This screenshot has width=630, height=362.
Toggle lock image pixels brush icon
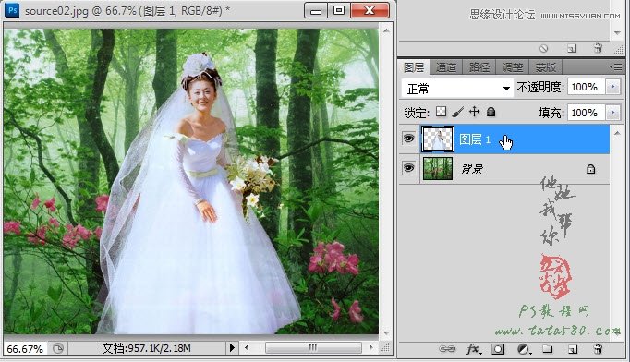point(457,112)
